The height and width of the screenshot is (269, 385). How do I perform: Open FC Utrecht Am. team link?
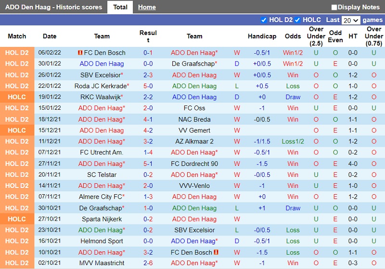click(102, 152)
